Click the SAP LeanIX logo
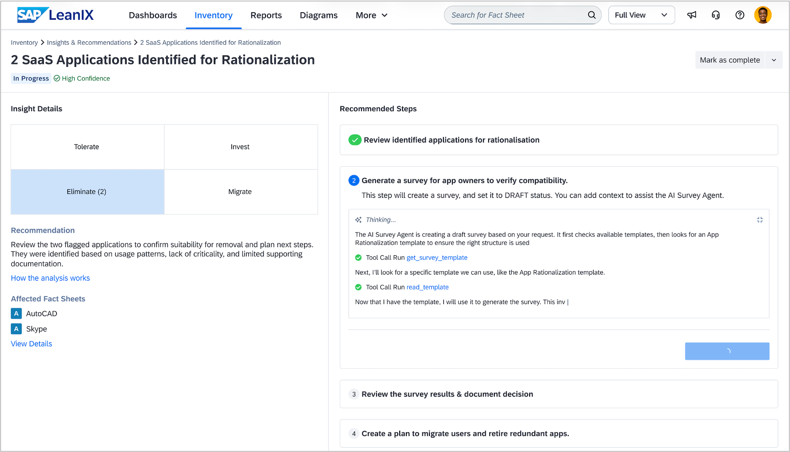 pos(56,15)
